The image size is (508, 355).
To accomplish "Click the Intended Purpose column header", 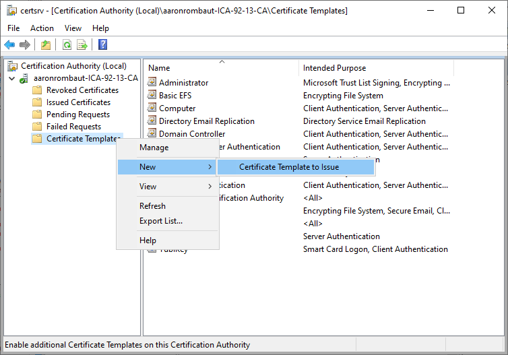I will 334,68.
